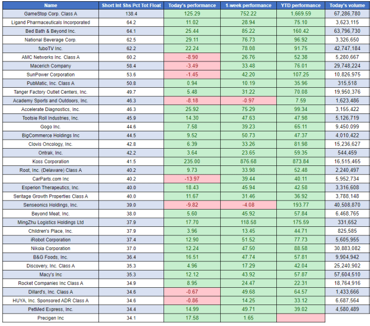Click Seritage Growth Properties Class A cell
Image resolution: width=370 pixels, height=326 pixels.
click(x=51, y=196)
